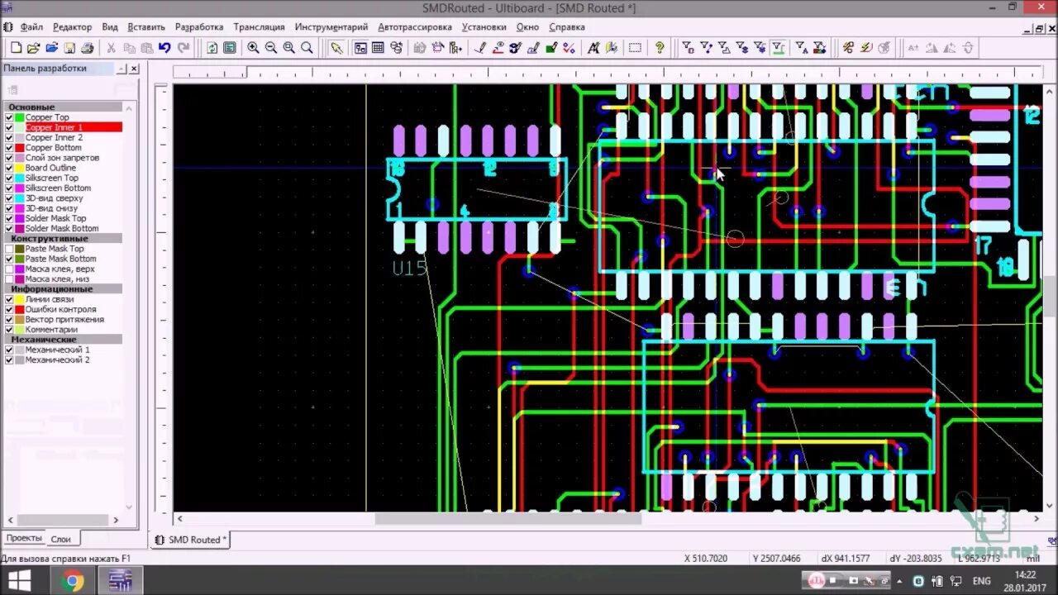
Task: Toggle the 'Ошибки контроля' checkbox
Action: tap(9, 309)
